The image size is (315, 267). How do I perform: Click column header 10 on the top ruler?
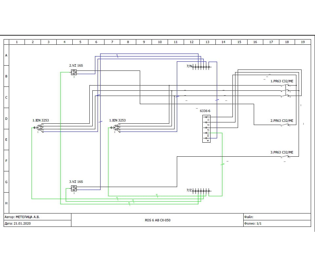[160, 42]
